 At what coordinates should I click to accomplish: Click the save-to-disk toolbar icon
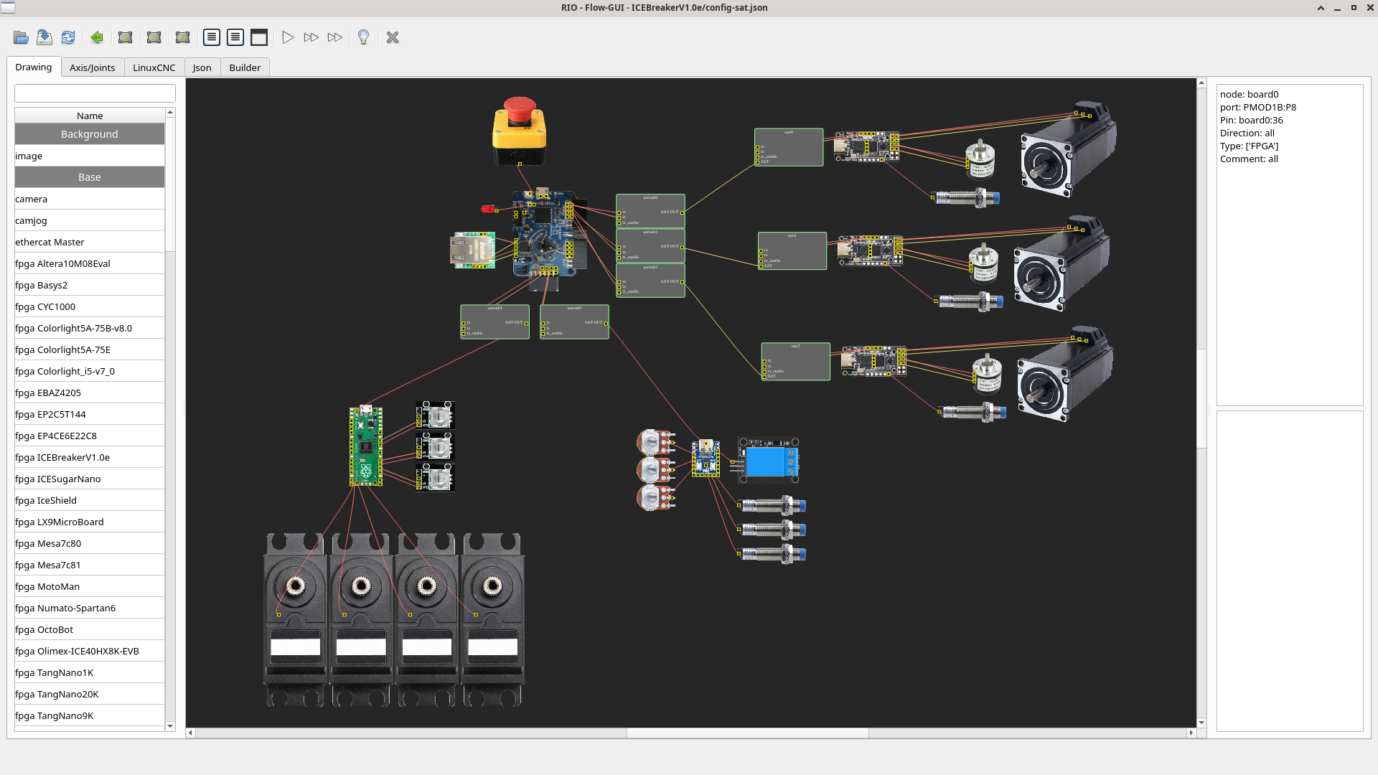[44, 37]
